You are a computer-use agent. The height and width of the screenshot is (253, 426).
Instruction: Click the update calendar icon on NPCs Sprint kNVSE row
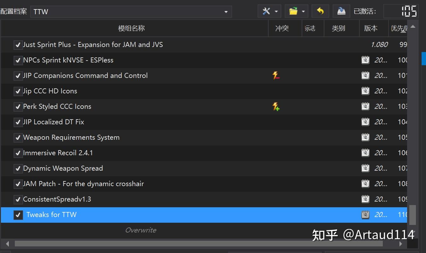click(365, 60)
